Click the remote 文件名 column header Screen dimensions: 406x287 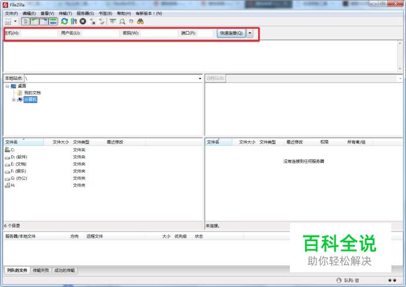click(x=218, y=142)
